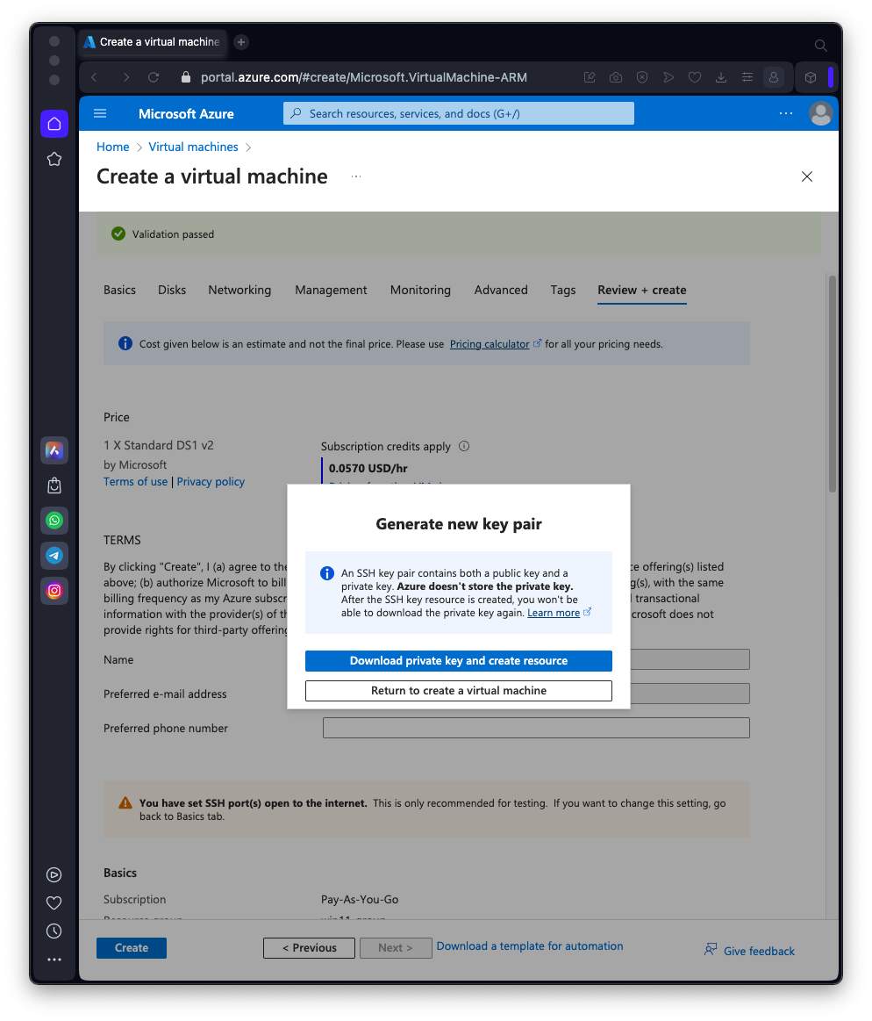Click the browser forward arrow
872x1021 pixels.
click(125, 77)
